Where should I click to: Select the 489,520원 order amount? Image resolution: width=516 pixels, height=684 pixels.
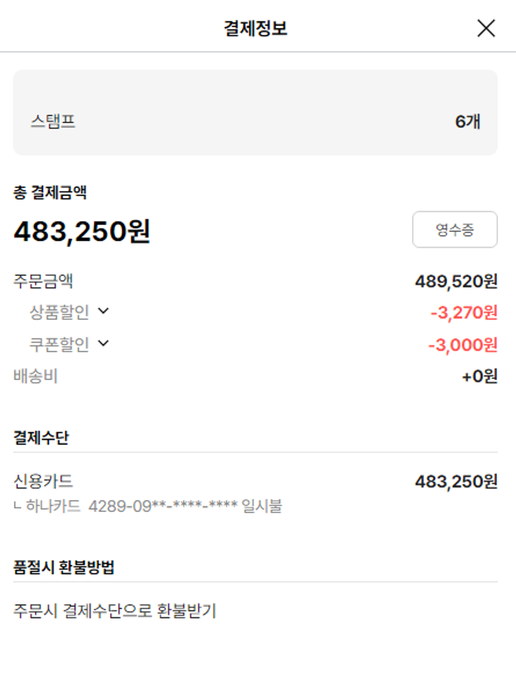click(456, 281)
